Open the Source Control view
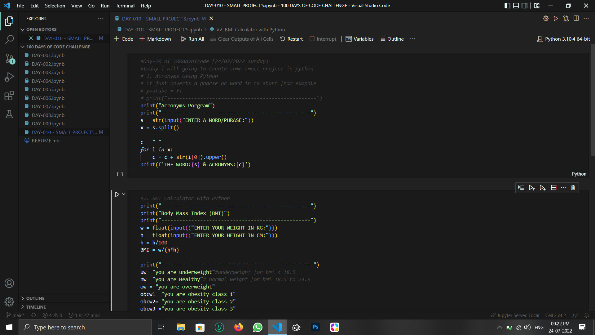Screen dimensions: 595x335 9,59
